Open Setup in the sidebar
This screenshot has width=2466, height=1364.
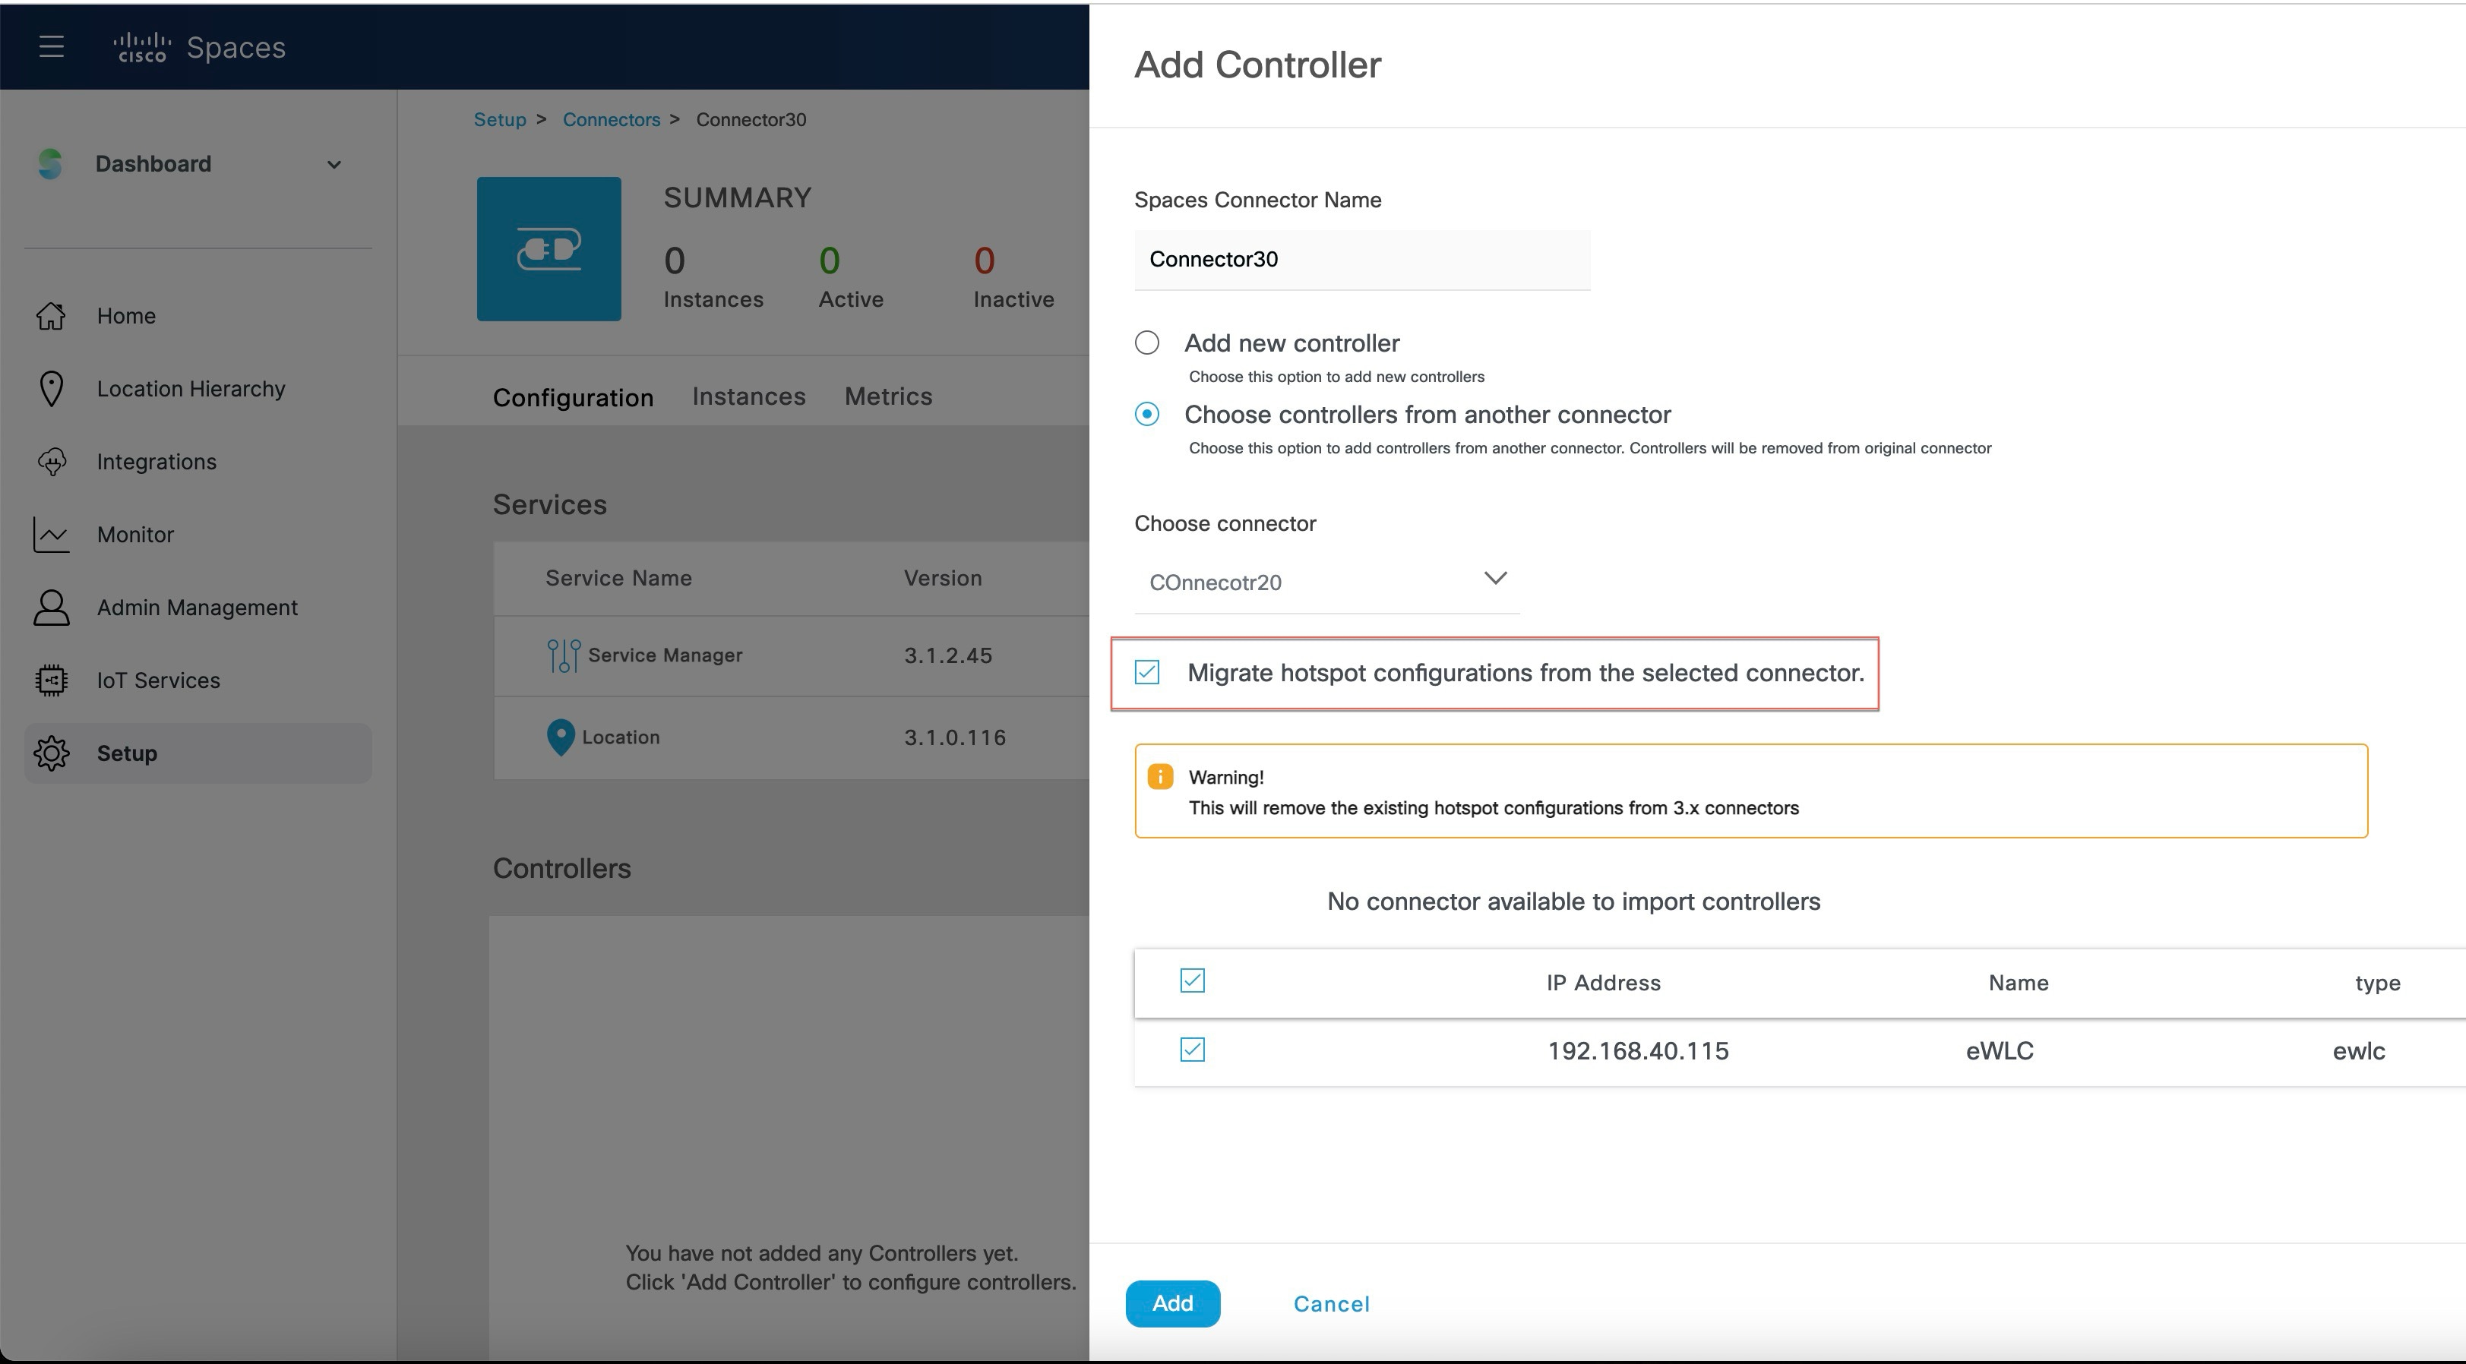198,753
